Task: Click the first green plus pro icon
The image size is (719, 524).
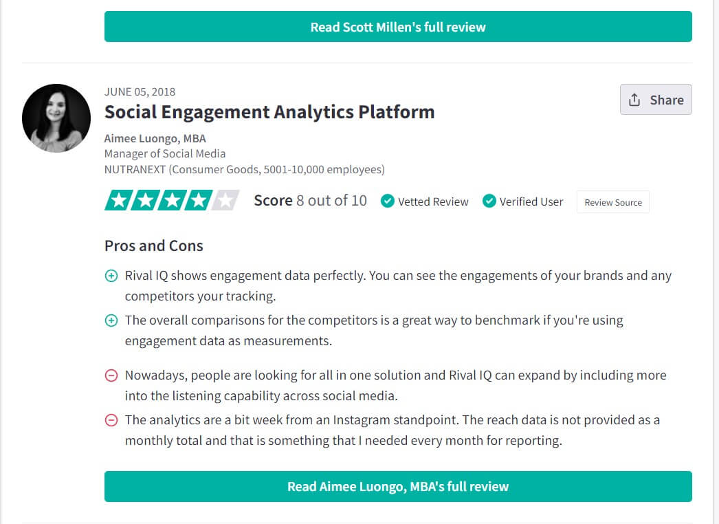Action: coord(111,276)
